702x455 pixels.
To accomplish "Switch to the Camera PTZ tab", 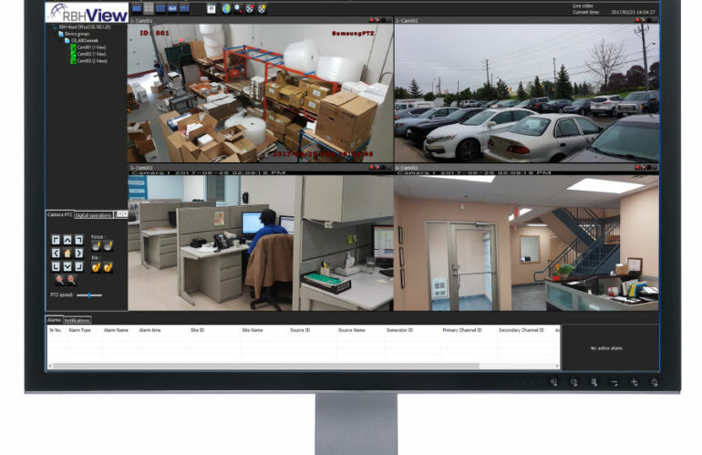I will click(x=59, y=214).
